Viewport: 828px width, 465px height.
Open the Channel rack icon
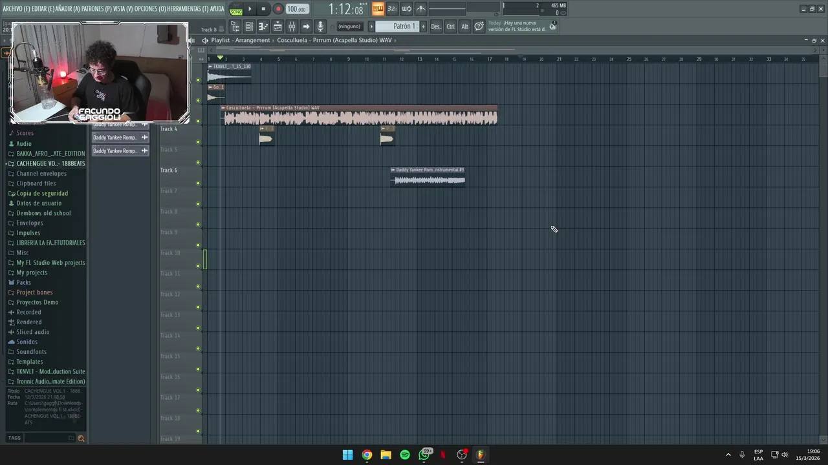[249, 26]
